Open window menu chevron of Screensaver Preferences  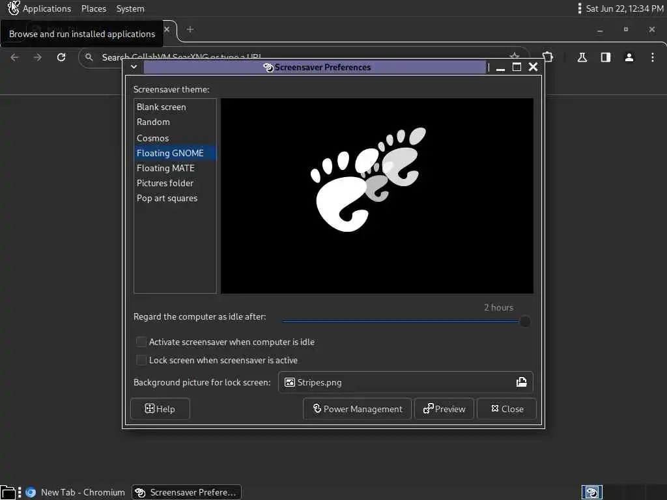coord(134,67)
